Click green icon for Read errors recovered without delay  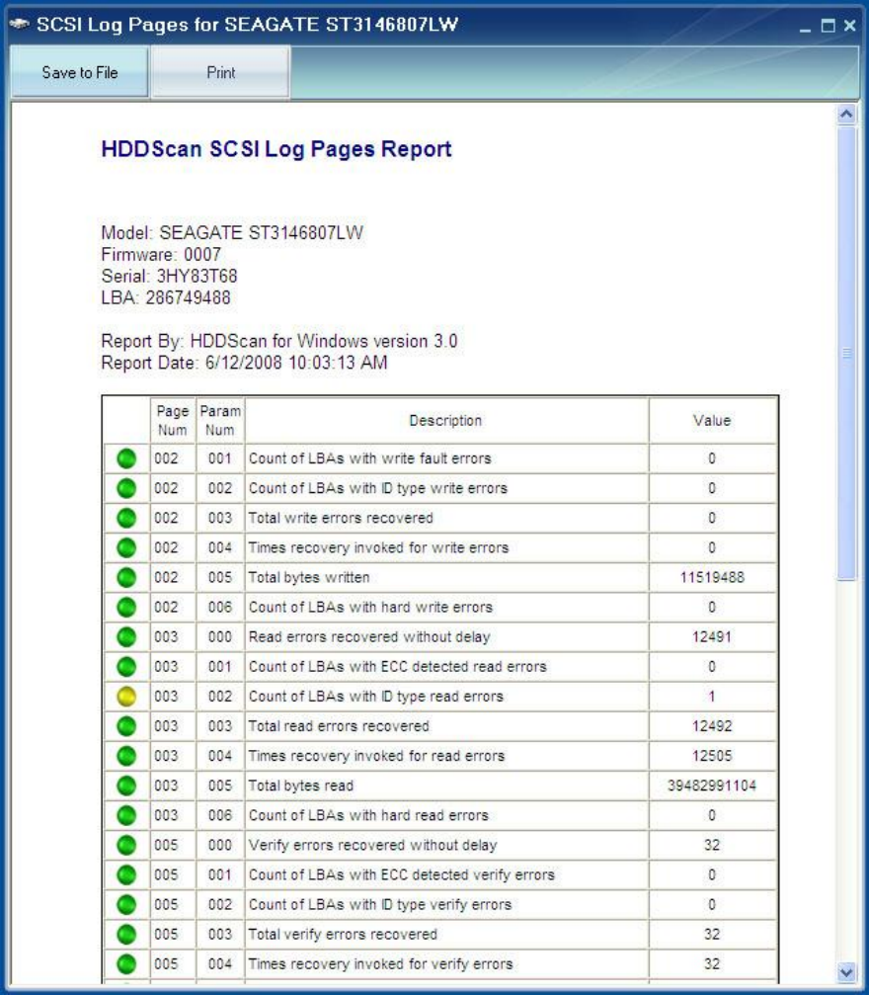pyautogui.click(x=126, y=636)
